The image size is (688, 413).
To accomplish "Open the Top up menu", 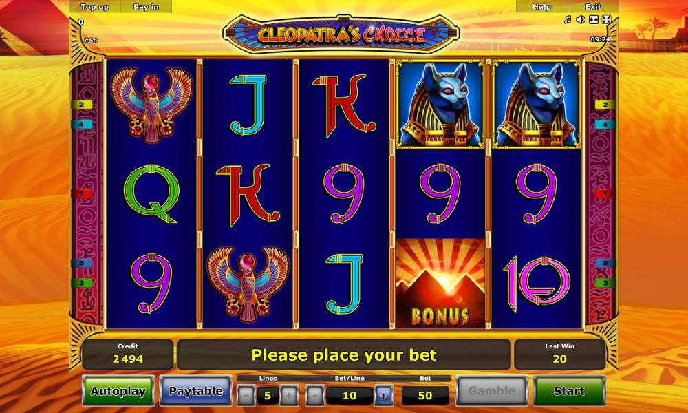I will tap(94, 7).
